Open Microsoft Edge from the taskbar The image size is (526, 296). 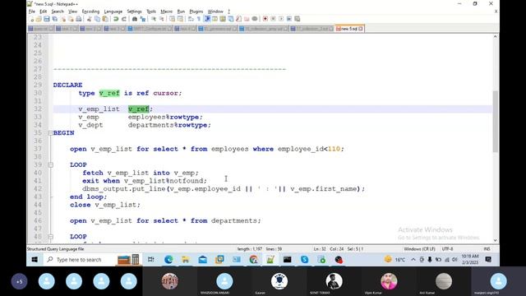[168, 260]
